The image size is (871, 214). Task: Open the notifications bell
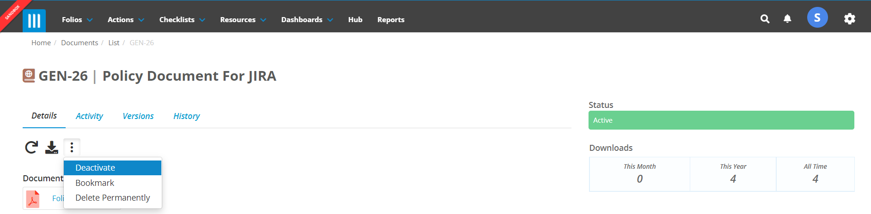[x=787, y=19]
